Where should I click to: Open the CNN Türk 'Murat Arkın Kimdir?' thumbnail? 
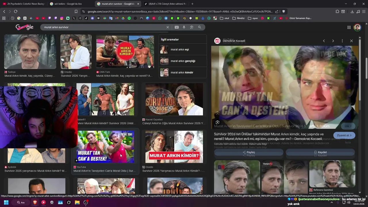pos(125,52)
